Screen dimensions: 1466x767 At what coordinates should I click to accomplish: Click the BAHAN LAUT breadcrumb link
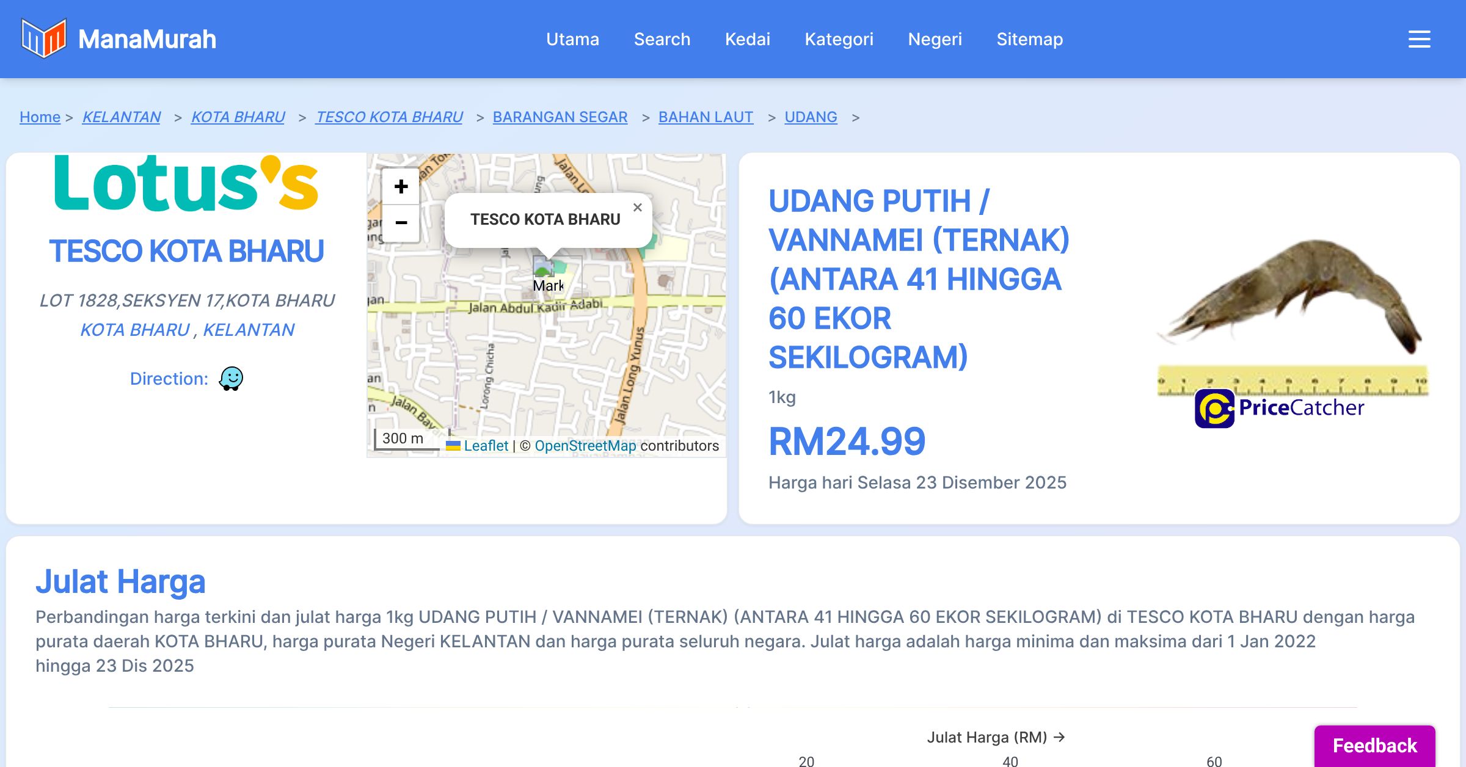click(706, 117)
